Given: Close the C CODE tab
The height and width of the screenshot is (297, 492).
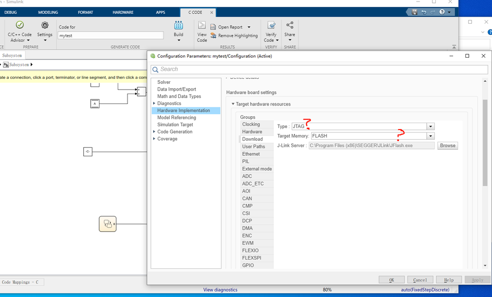Looking at the screenshot, I should 211,12.
